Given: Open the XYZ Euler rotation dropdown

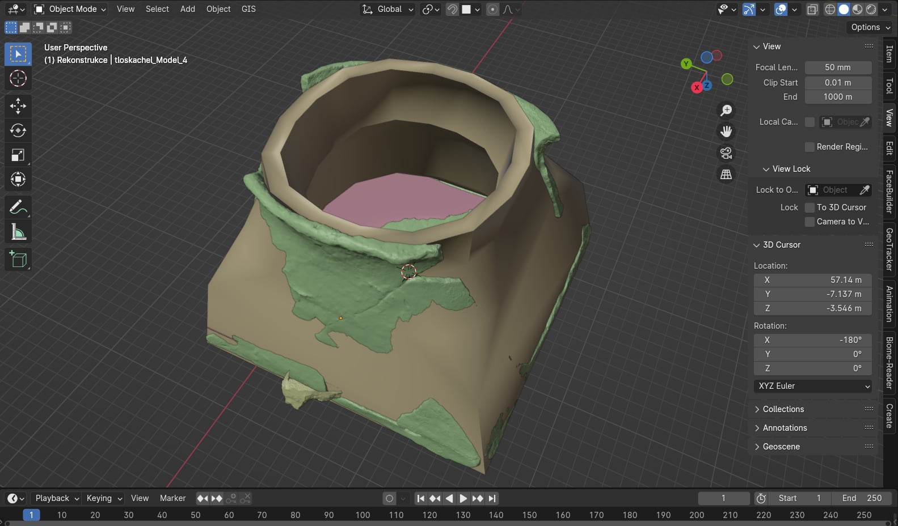Looking at the screenshot, I should 812,386.
